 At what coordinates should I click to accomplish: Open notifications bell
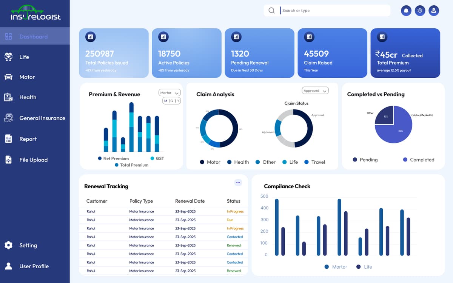(x=406, y=10)
